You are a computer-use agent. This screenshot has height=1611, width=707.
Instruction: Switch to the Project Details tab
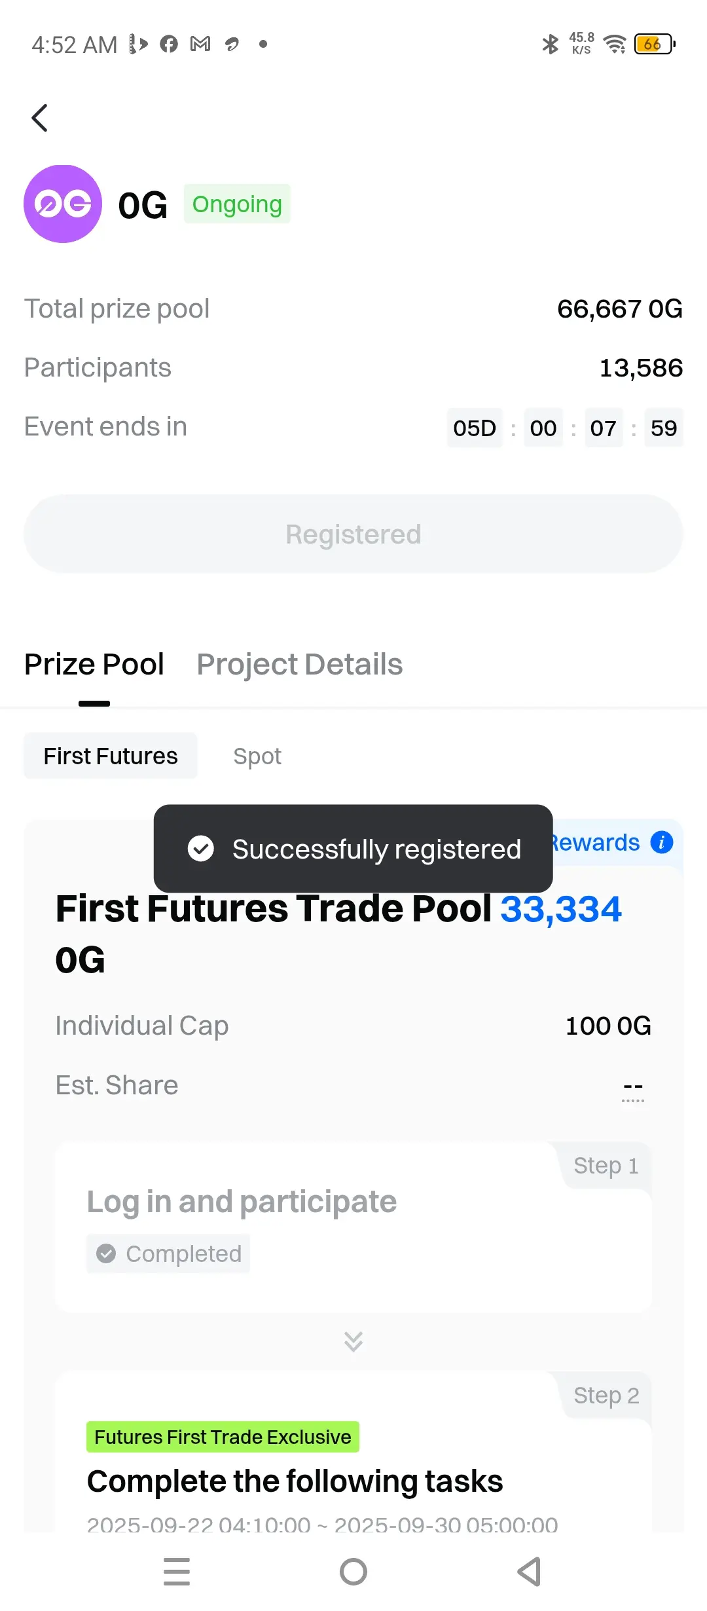point(300,664)
